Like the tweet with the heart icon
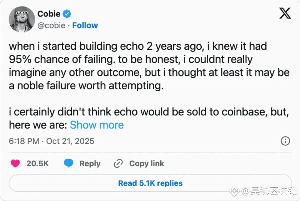300x201 pixels. pos(15,163)
